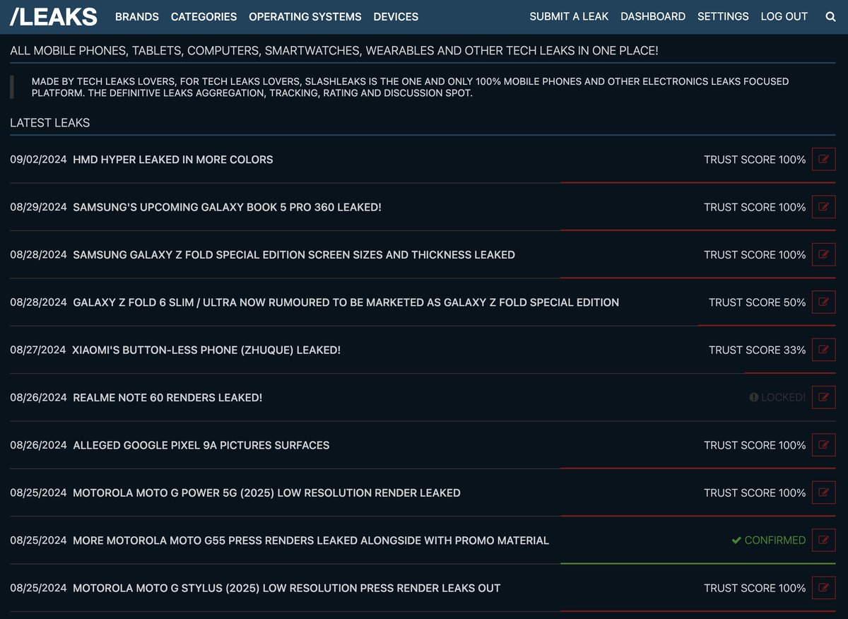Click the date 08/27/2024
The height and width of the screenshot is (619, 848).
(38, 350)
